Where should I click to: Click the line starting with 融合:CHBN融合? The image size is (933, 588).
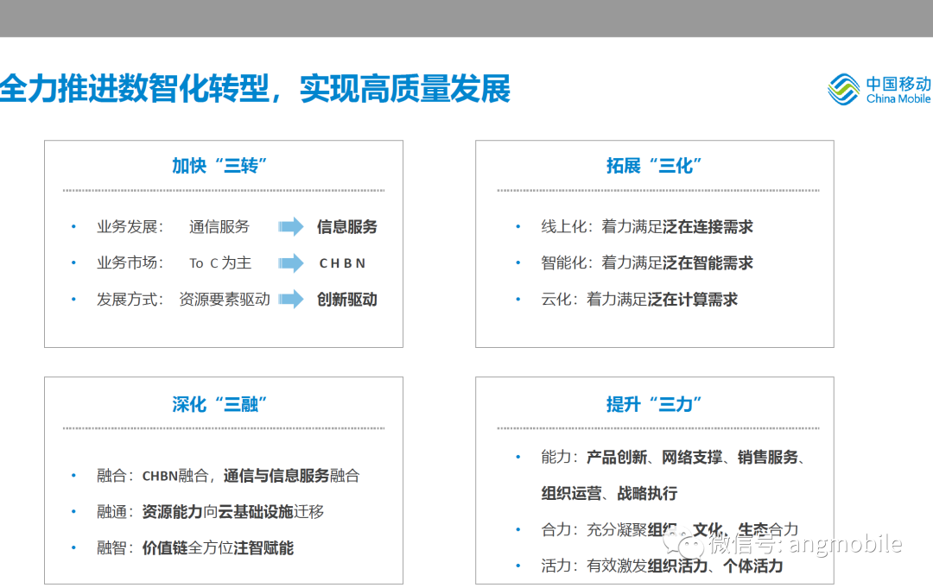point(228,476)
